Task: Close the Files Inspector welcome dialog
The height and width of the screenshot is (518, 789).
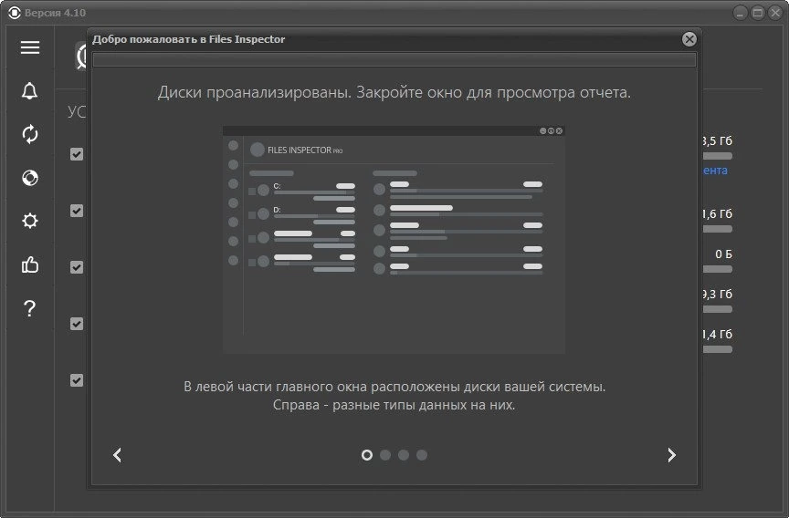Action: coord(689,39)
